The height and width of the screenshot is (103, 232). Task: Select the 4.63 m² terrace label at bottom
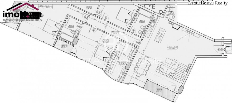click(x=159, y=90)
